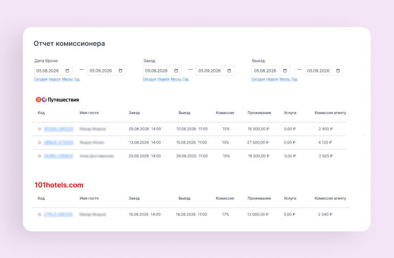Open booking code link in 2 925 ₽ row
Viewport: 394px width, 258px height.
59,156
